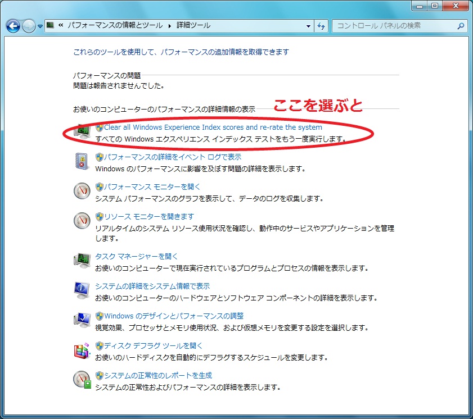Click the search magnifier icon
473x419 pixels.
[461, 26]
